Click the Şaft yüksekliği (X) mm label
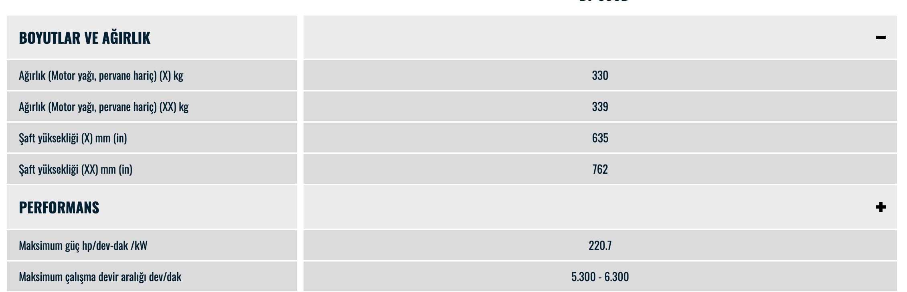This screenshot has height=292, width=907. (x=73, y=138)
